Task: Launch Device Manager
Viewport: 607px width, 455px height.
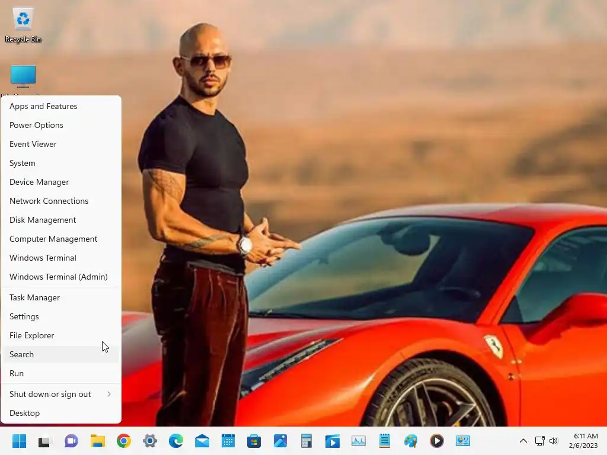Action: tap(61, 182)
